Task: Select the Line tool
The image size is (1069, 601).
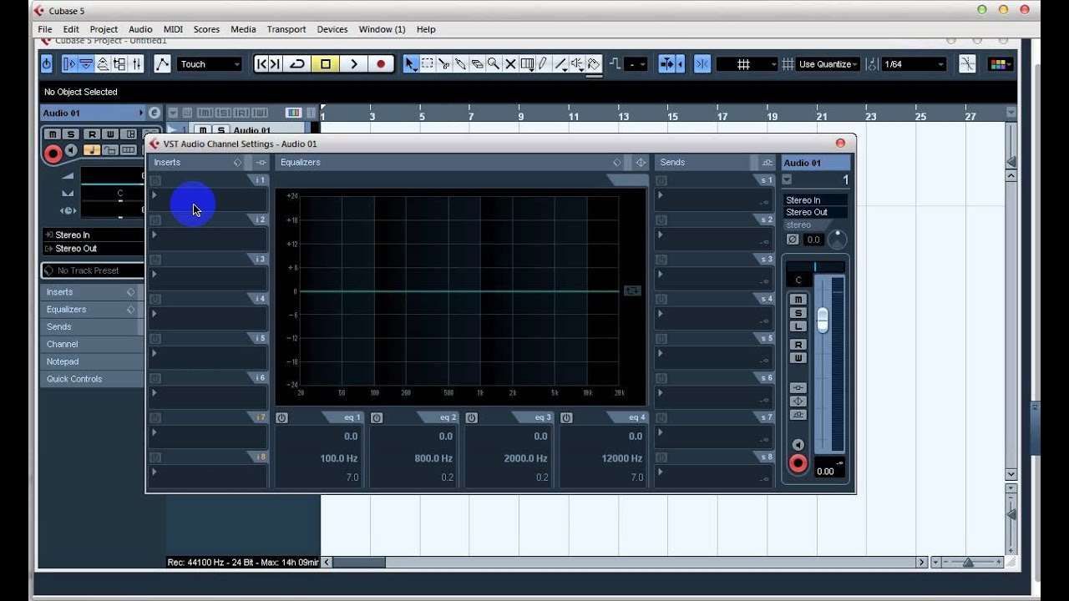Action: pos(561,64)
